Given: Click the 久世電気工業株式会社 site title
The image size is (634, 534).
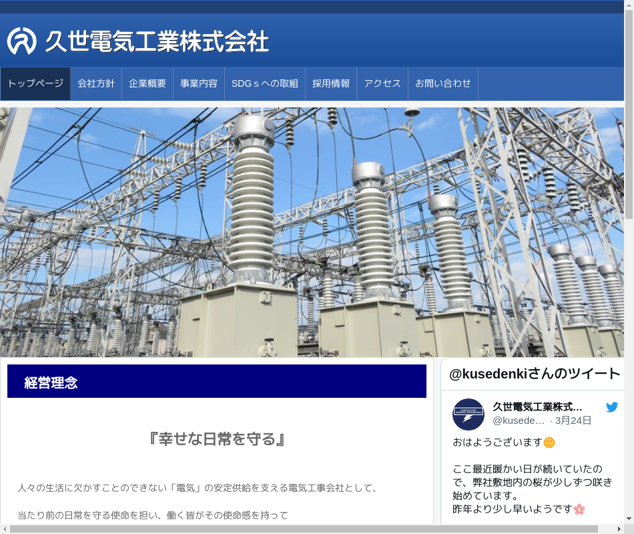Looking at the screenshot, I should coord(157,41).
